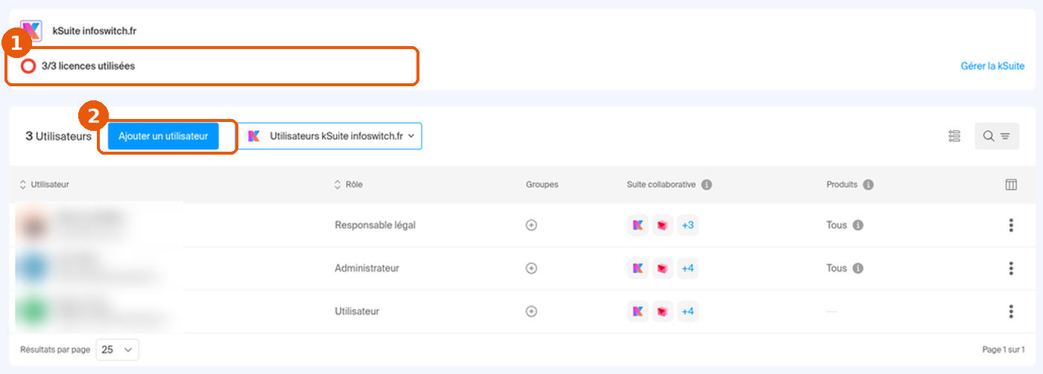This screenshot has width=1043, height=374.
Task: Click the list view settings icon
Action: click(x=954, y=136)
